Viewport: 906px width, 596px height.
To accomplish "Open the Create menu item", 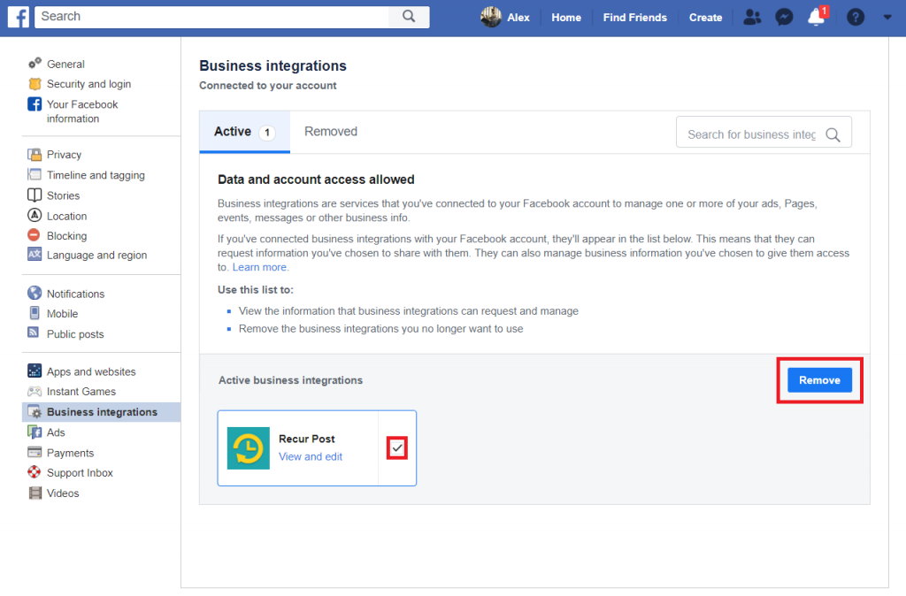I will click(x=705, y=18).
